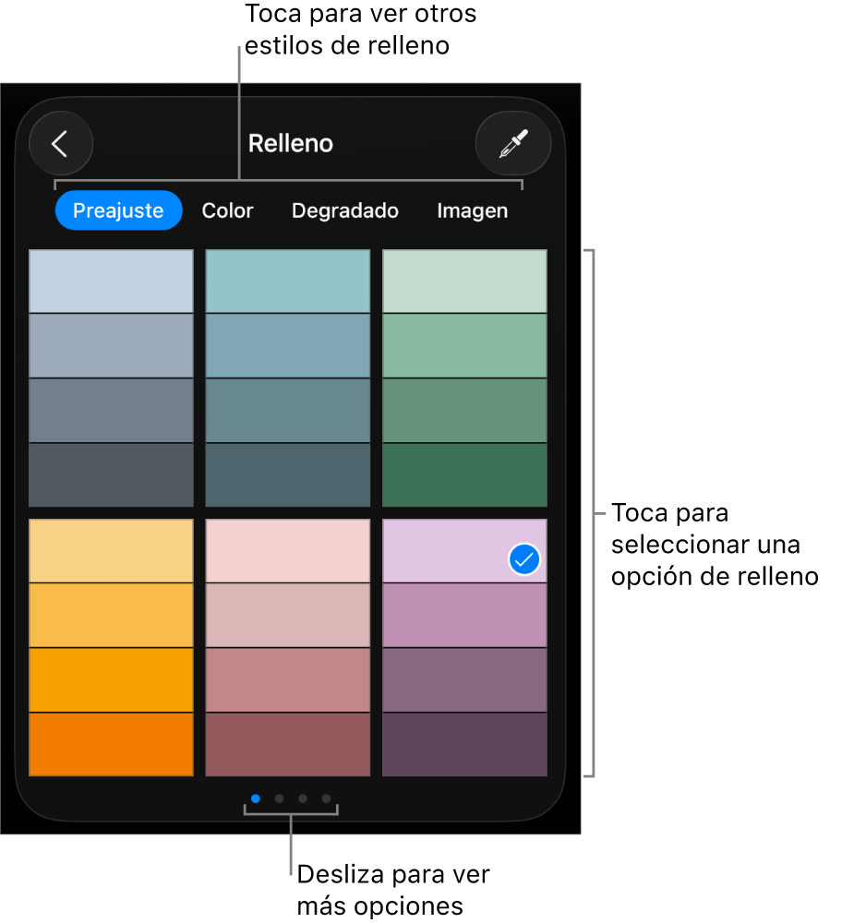842x923 pixels.
Task: Tap the back chevron button
Action: [x=61, y=144]
